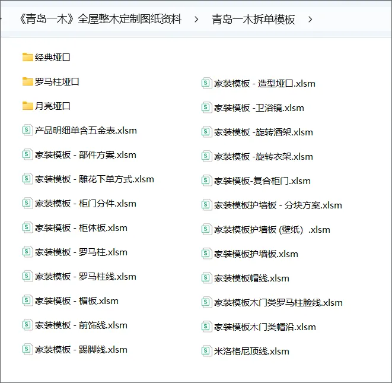This screenshot has width=392, height=383.
Task: Go to 《青岛一木》全屋整木定制图纸资料 breadcrumb
Action: pyautogui.click(x=100, y=19)
